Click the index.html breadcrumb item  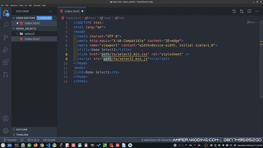73,18
